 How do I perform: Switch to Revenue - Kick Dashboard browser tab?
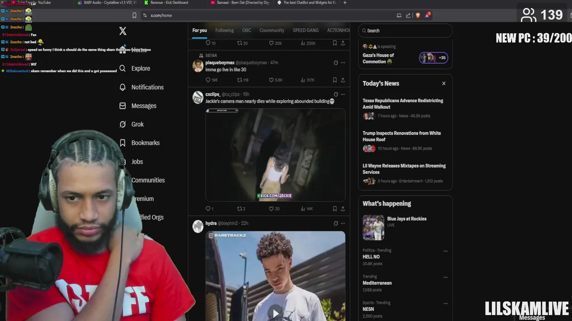tap(169, 3)
